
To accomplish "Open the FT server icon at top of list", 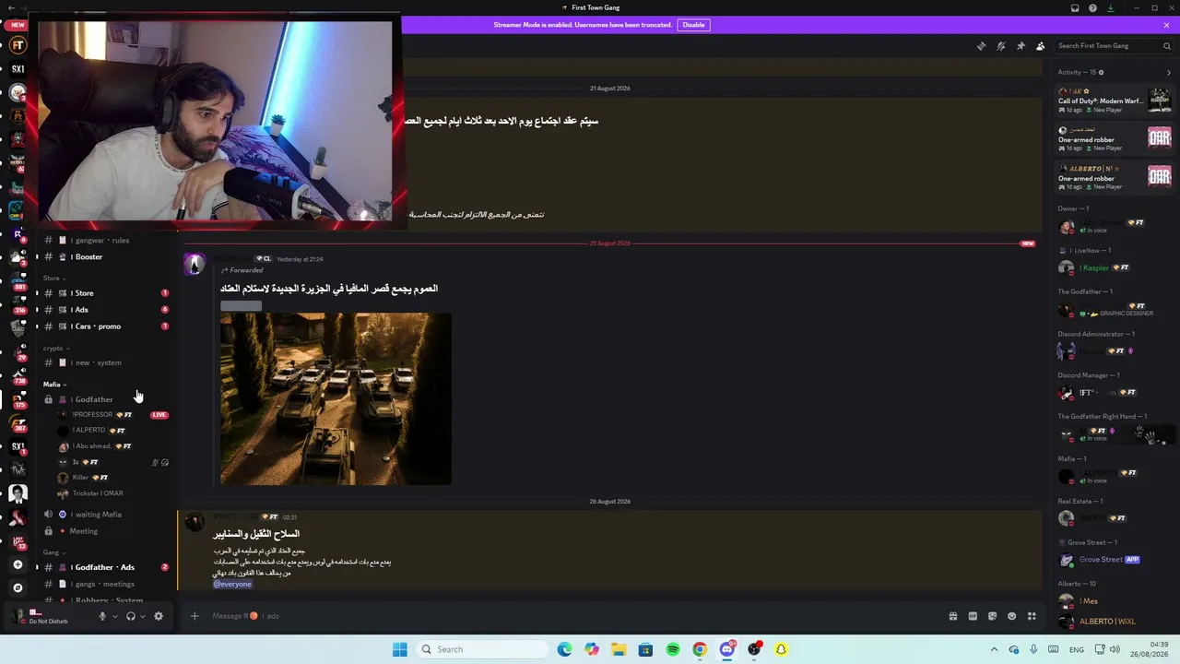I will pos(18,45).
